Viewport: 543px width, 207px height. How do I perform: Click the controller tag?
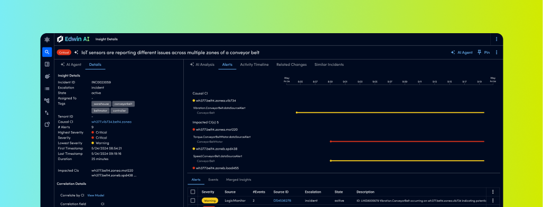[x=119, y=111]
